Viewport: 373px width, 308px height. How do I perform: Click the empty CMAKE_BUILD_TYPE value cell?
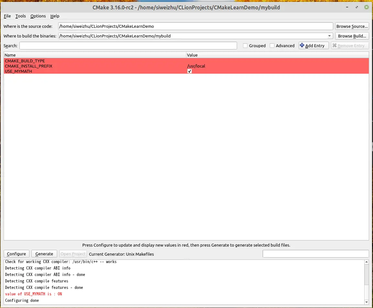click(x=277, y=61)
